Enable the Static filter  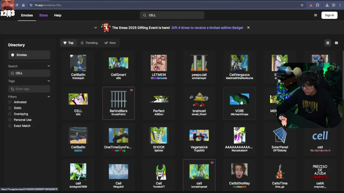pyautogui.click(x=10, y=108)
